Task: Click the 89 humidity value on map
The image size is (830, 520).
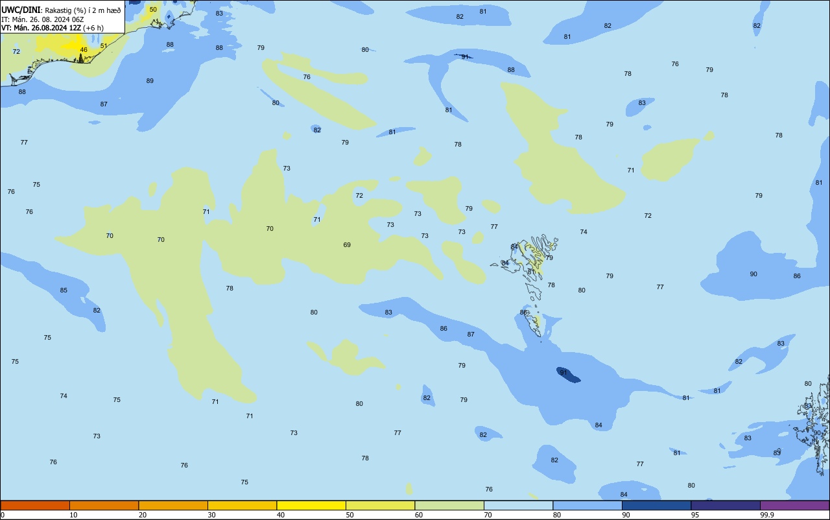Action: pos(150,81)
